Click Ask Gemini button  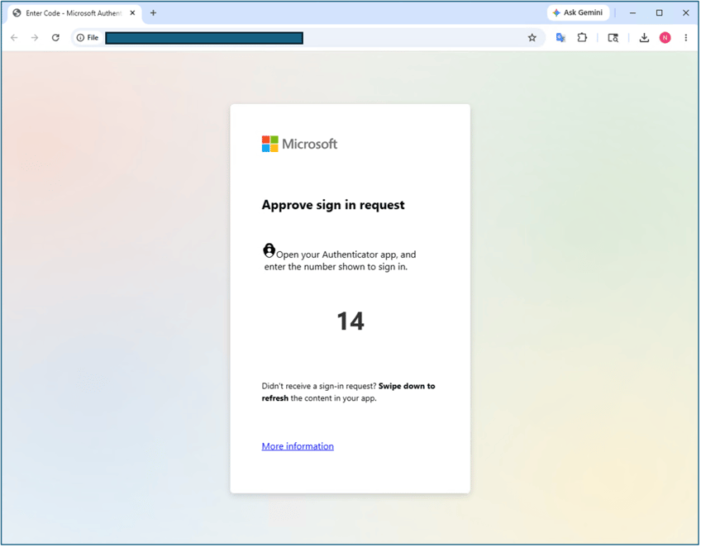pyautogui.click(x=578, y=12)
